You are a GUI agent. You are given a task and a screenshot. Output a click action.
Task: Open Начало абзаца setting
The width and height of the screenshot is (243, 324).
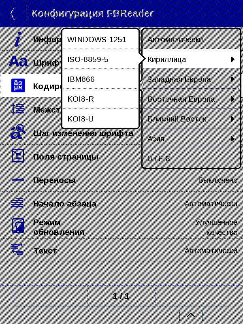(122, 203)
